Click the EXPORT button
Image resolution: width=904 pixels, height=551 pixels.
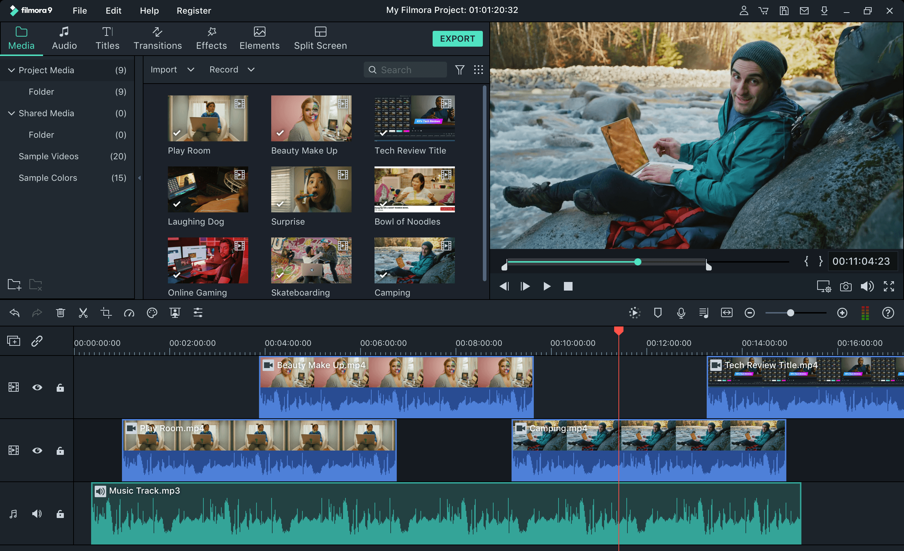point(457,38)
